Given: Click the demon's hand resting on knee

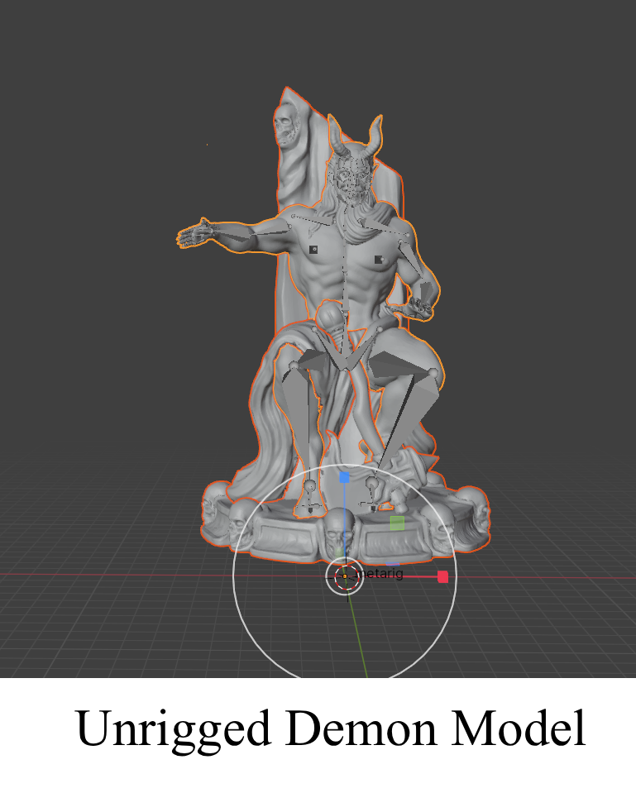Looking at the screenshot, I should pos(420,308).
